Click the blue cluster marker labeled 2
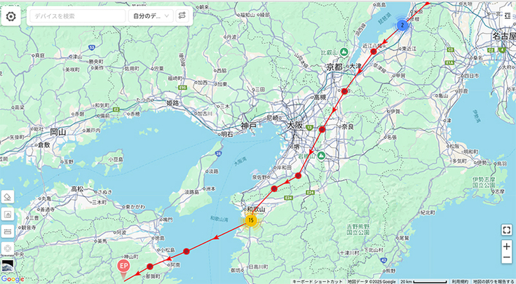Image resolution: width=516 pixels, height=284 pixels. point(402,25)
